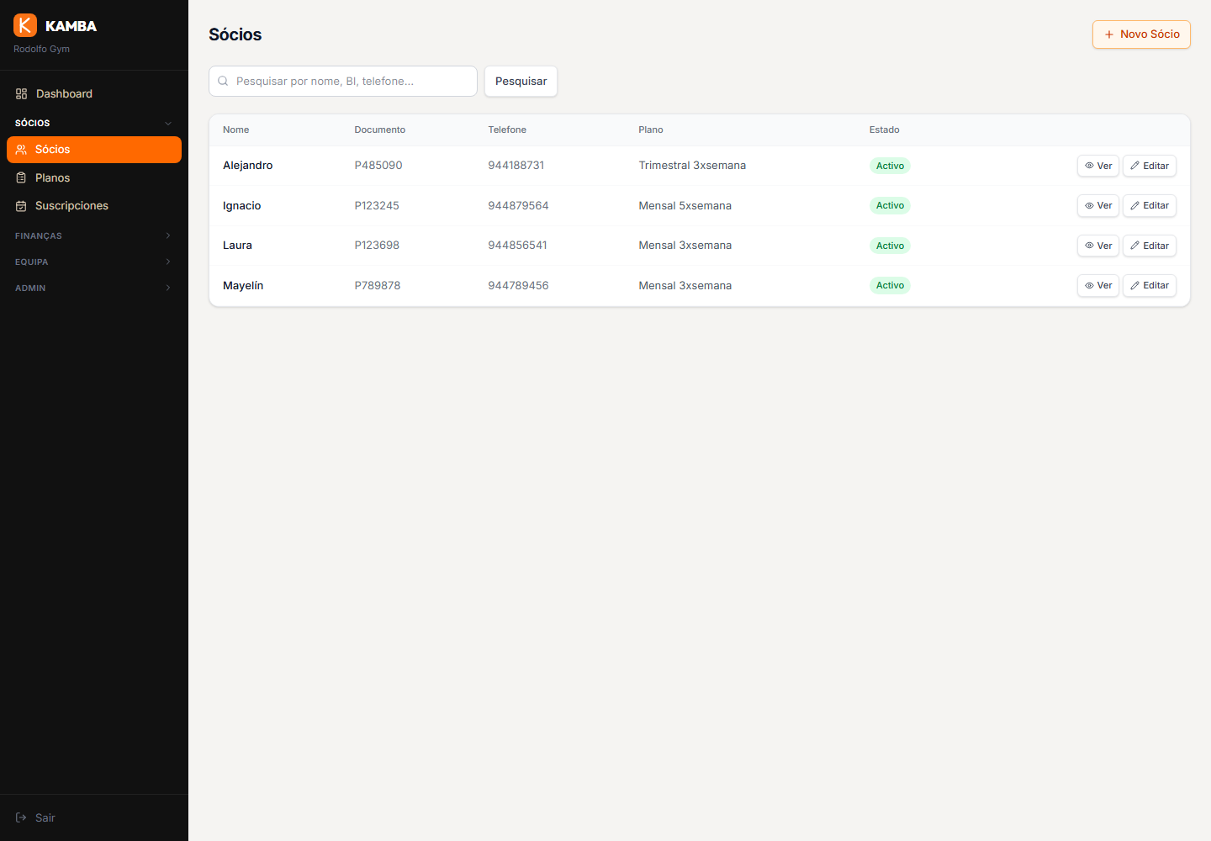Image resolution: width=1211 pixels, height=841 pixels.
Task: Edit Mayelín's record
Action: coord(1150,285)
